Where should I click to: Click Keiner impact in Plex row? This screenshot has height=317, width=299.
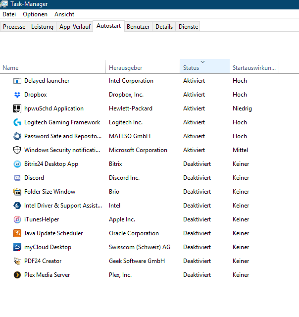pyautogui.click(x=241, y=275)
